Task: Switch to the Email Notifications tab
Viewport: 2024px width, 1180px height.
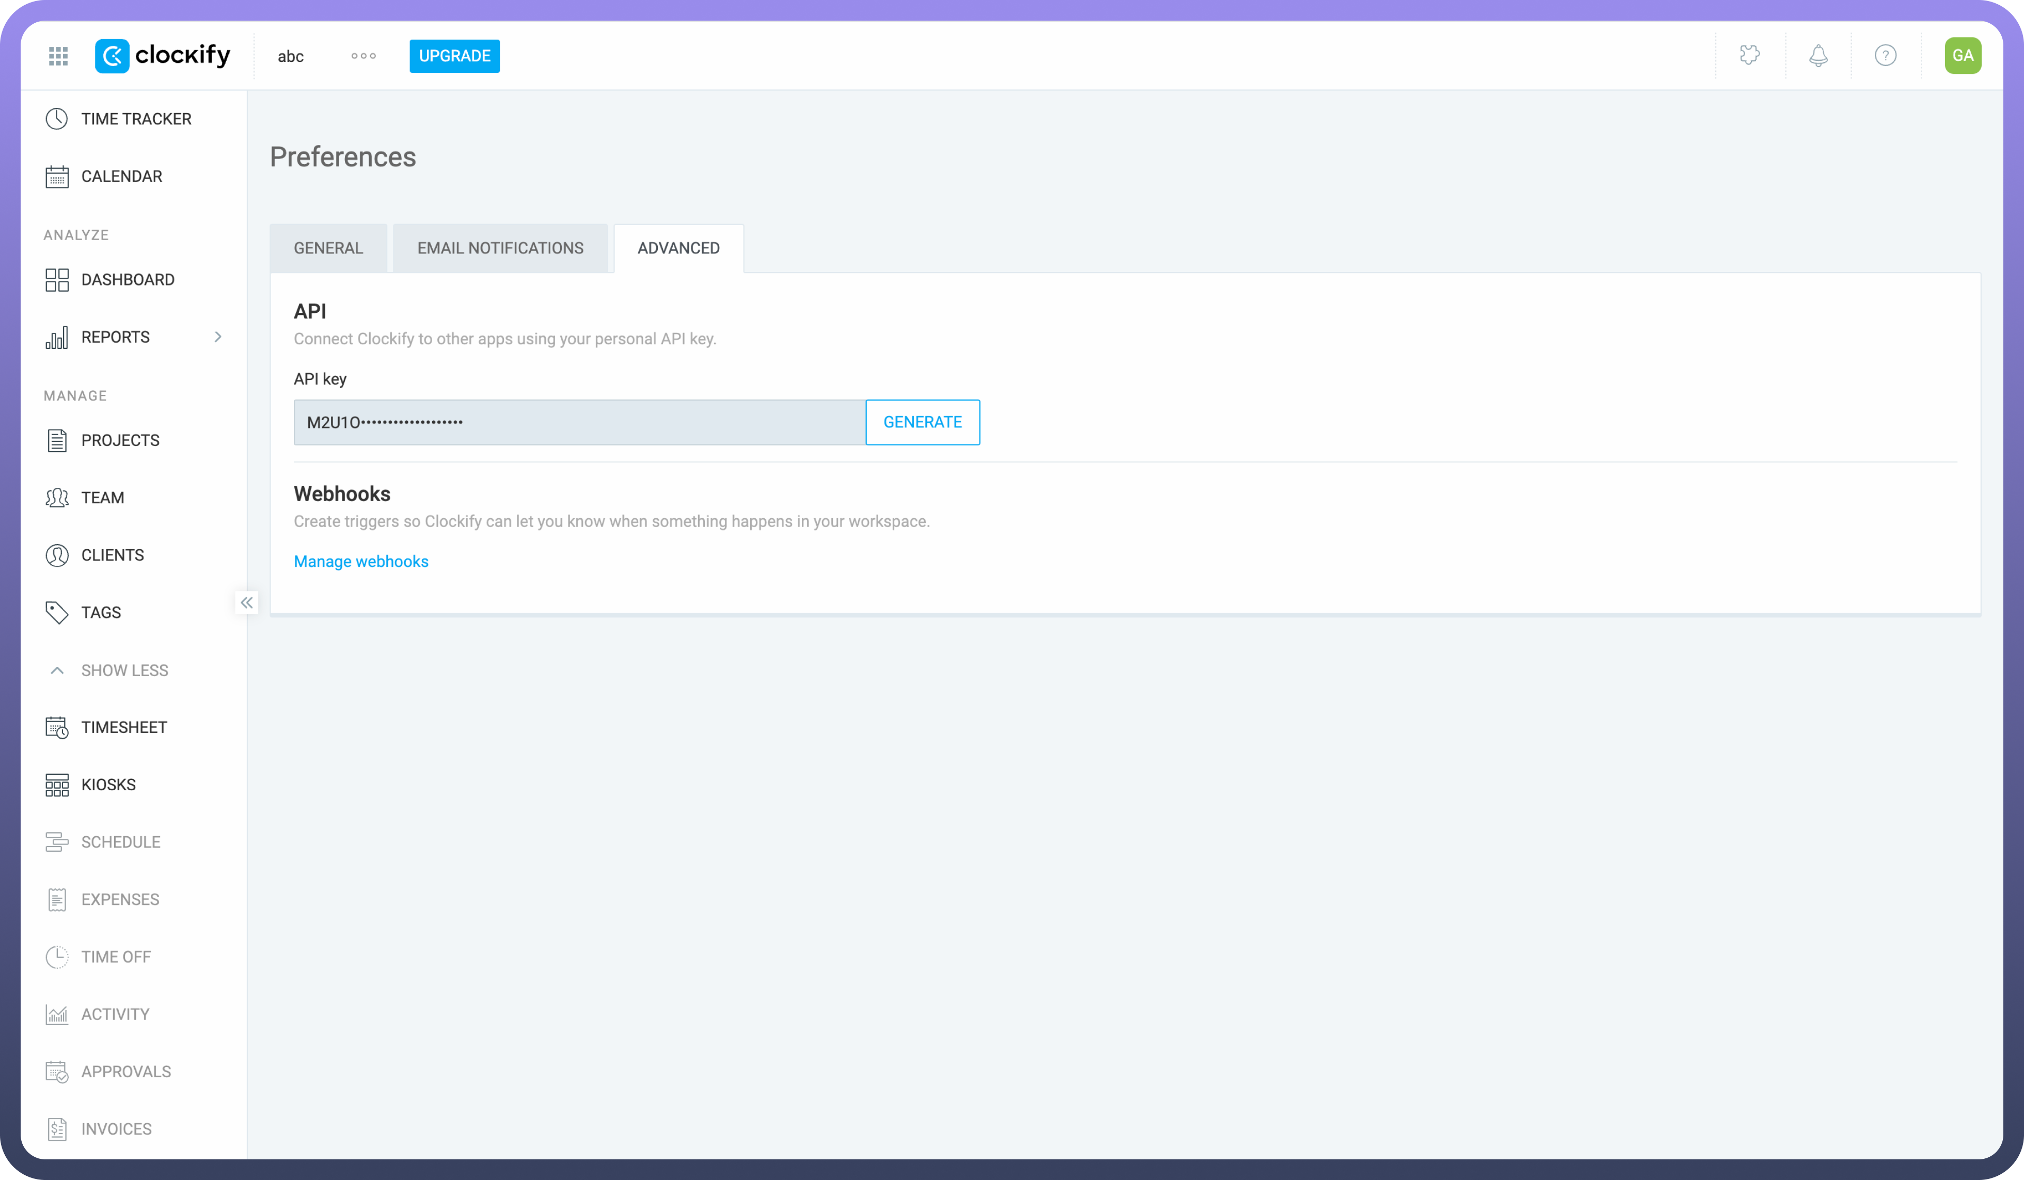Action: [500, 248]
